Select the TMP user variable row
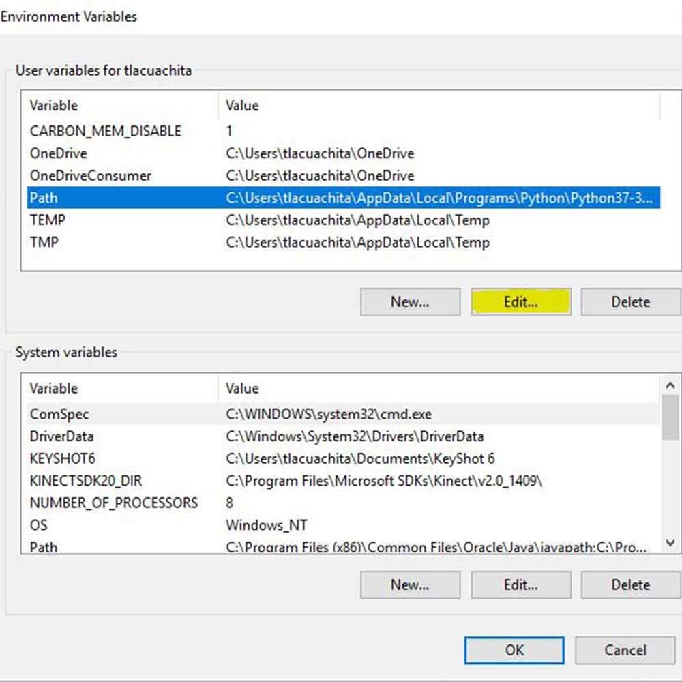 coord(44,241)
